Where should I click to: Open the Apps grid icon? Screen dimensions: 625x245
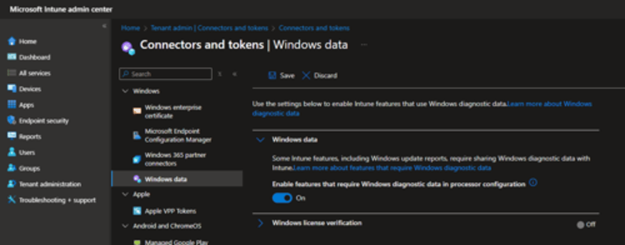click(x=12, y=105)
